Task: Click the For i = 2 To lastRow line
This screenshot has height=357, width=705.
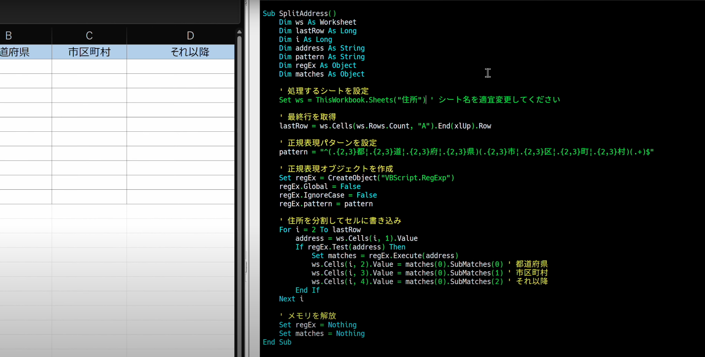Action: point(320,230)
